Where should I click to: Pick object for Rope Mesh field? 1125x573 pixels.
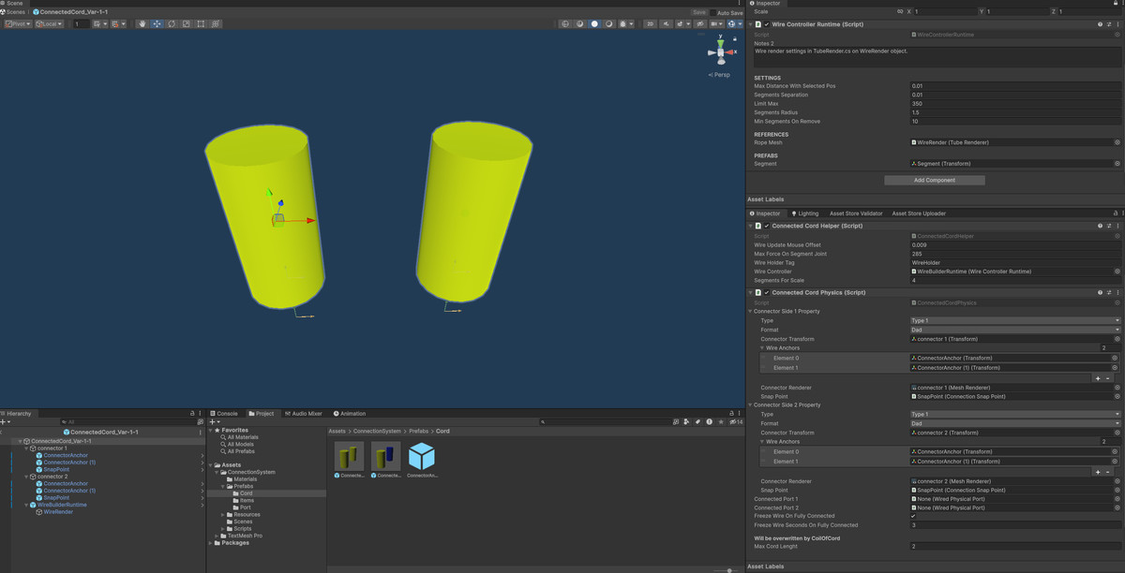(1117, 142)
